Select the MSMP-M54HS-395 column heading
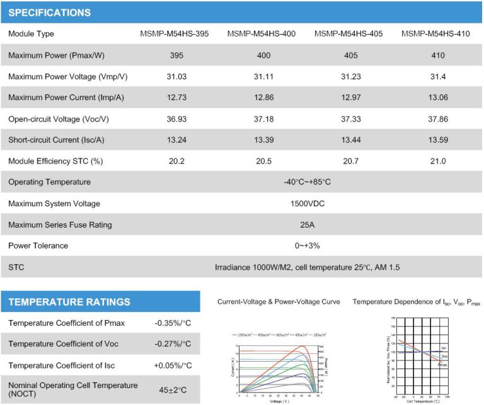This screenshot has height=405, width=484. (174, 34)
